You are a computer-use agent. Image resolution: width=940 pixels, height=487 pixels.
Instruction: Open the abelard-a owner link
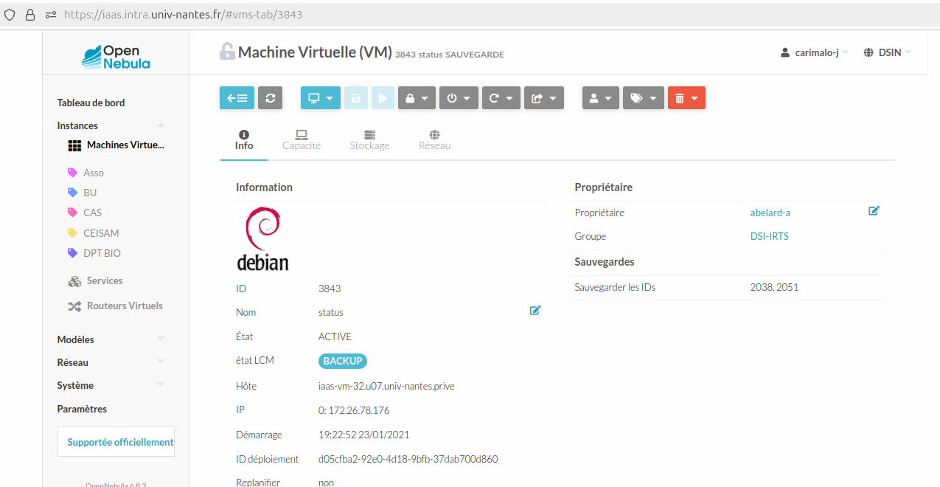(x=770, y=213)
